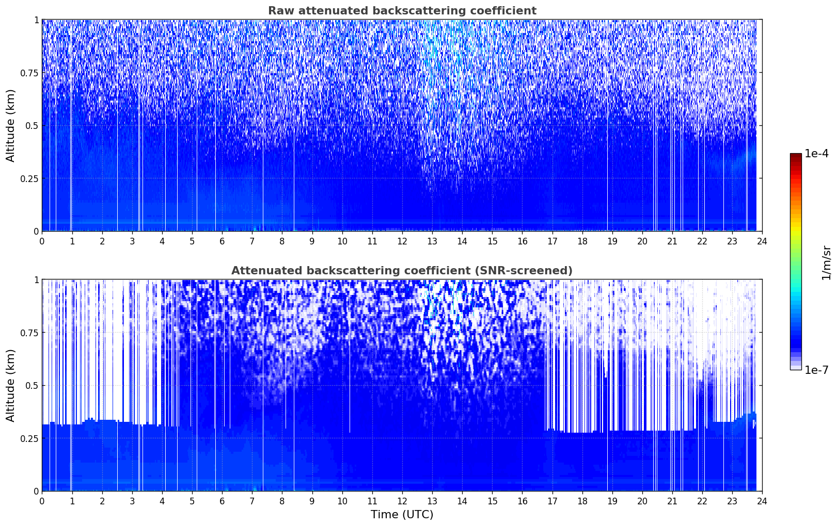Image resolution: width=837 pixels, height=526 pixels.
Task: Click the 'Attenuated backscattering coefficient (SNR-screened)' title
Action: [x=402, y=271]
